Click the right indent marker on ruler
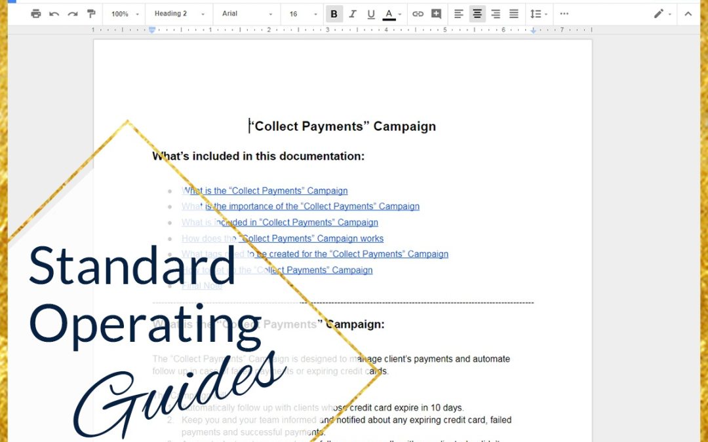Image resolution: width=708 pixels, height=442 pixels. (x=533, y=30)
